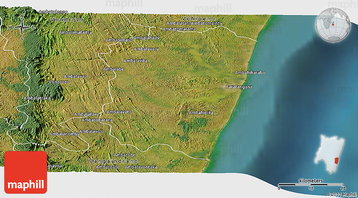Click the Ambalavita place label
This screenshot has width=358, height=198.
(135, 61)
